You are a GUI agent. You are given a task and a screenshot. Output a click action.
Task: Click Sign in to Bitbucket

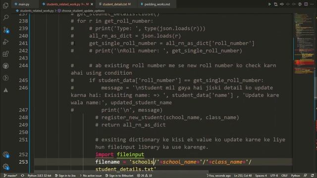coord(119,176)
